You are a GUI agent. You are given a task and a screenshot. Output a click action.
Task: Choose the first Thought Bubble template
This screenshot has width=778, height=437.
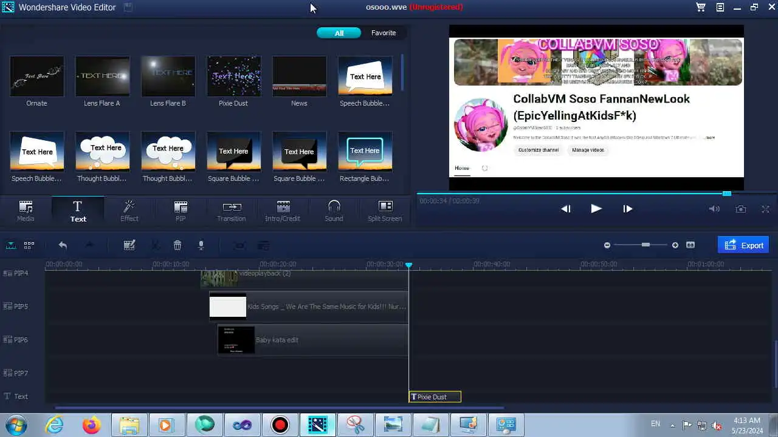pos(102,151)
